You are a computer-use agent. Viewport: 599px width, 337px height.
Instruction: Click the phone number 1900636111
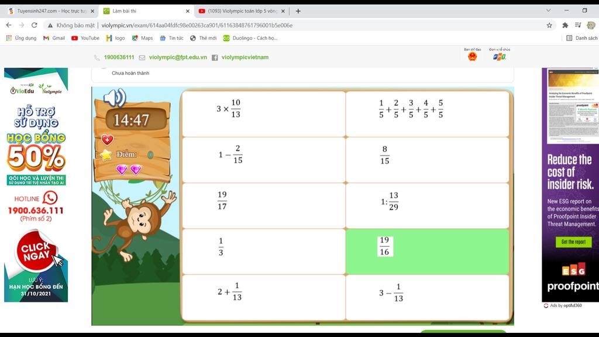click(x=119, y=57)
